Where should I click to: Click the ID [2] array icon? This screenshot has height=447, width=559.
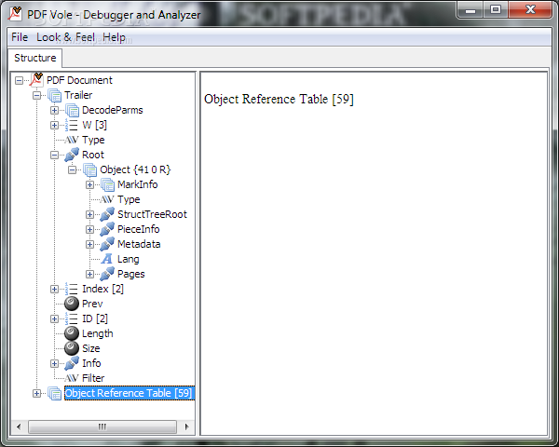coord(72,318)
